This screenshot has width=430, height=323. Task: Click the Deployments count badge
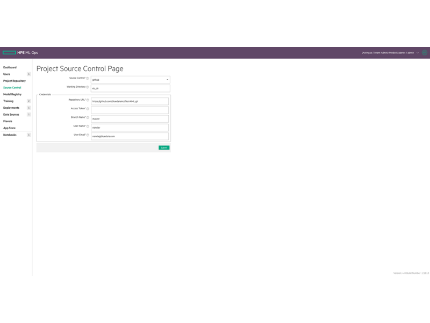click(x=29, y=108)
